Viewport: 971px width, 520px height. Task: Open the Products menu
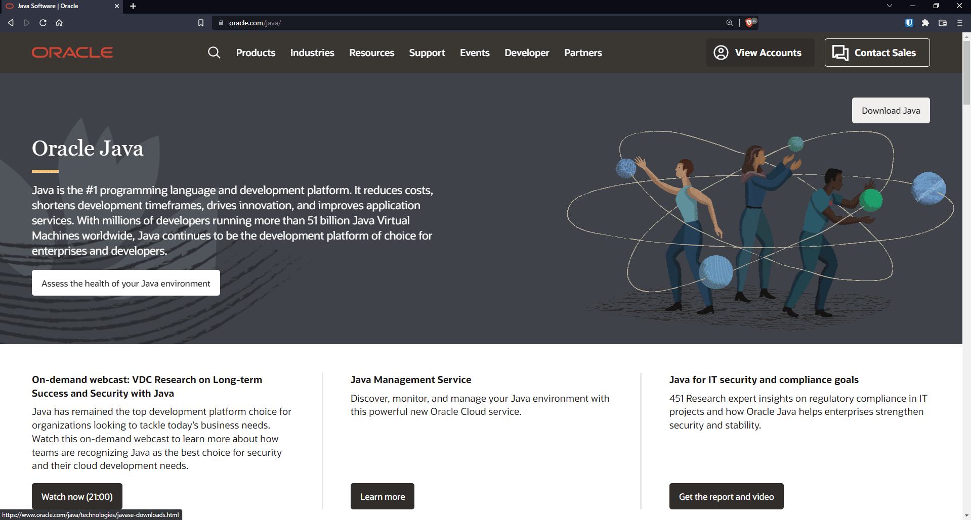click(256, 53)
